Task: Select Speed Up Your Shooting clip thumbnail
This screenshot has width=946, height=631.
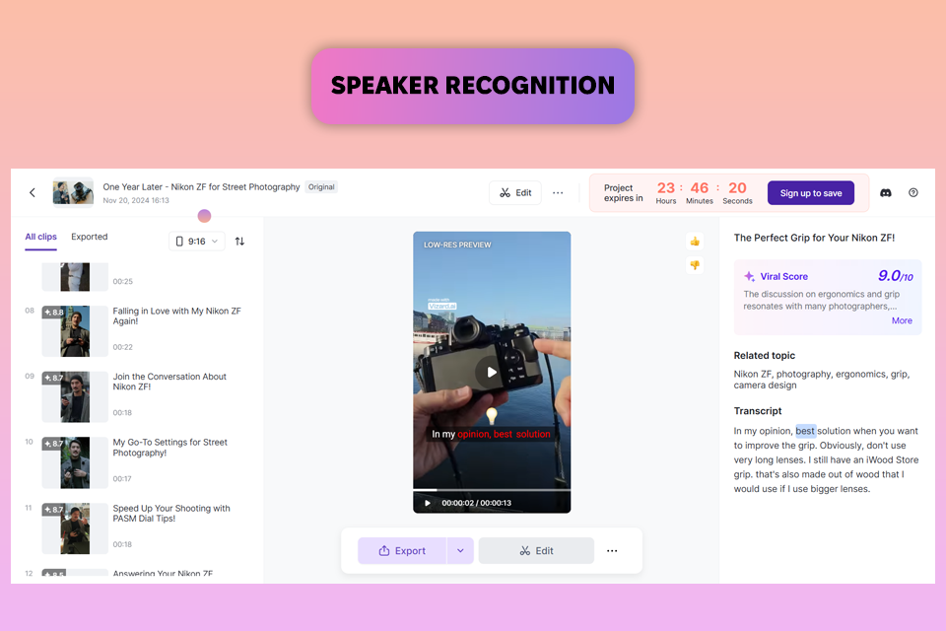Action: pyautogui.click(x=75, y=528)
